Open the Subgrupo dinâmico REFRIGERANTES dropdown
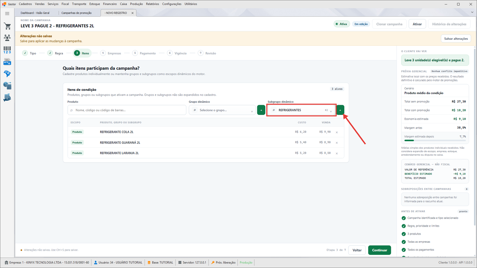Screen dimensions: 477x268 click(x=301, y=110)
